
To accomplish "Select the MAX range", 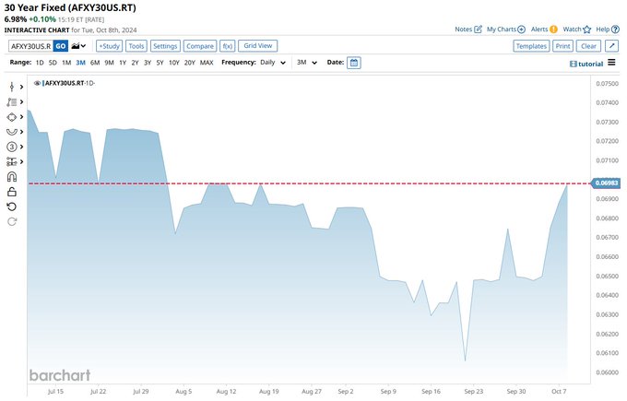I will coord(207,63).
